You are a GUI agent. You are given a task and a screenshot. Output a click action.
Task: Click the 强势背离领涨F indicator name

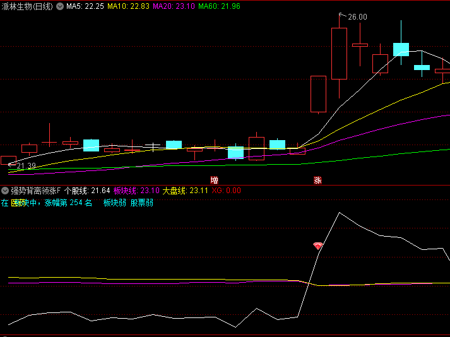[x=36, y=191]
